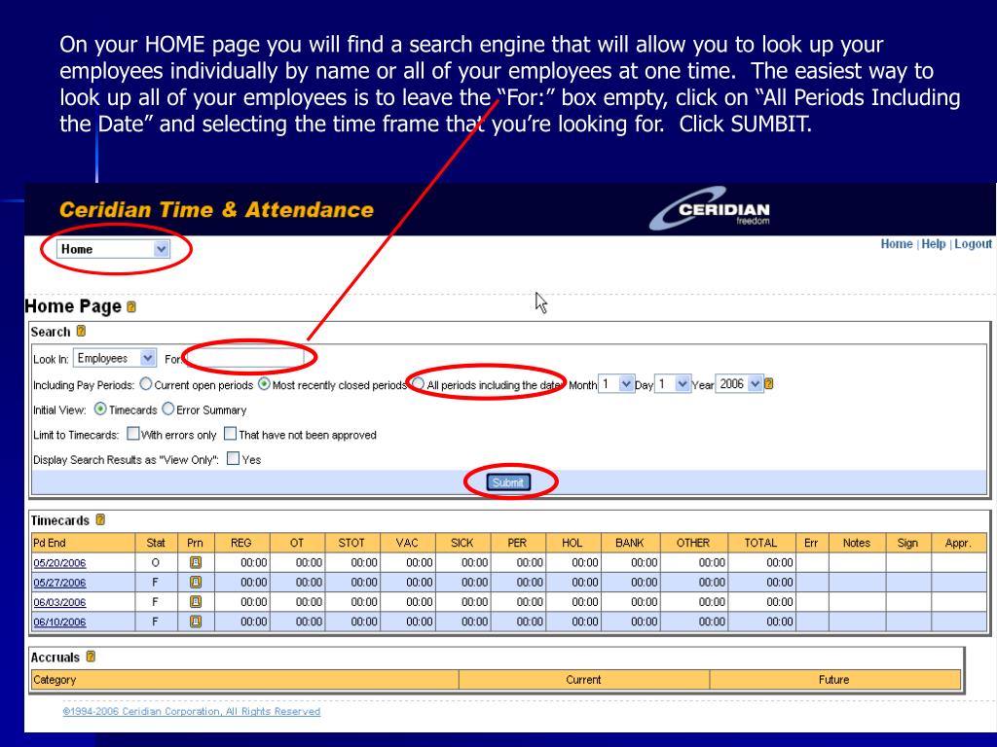Enable View Only Yes checkbox
The image size is (997, 747).
234,459
